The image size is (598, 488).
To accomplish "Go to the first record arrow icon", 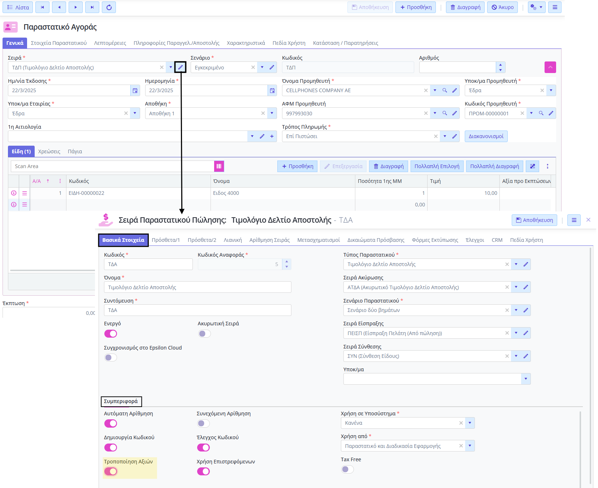I will tap(42, 7).
